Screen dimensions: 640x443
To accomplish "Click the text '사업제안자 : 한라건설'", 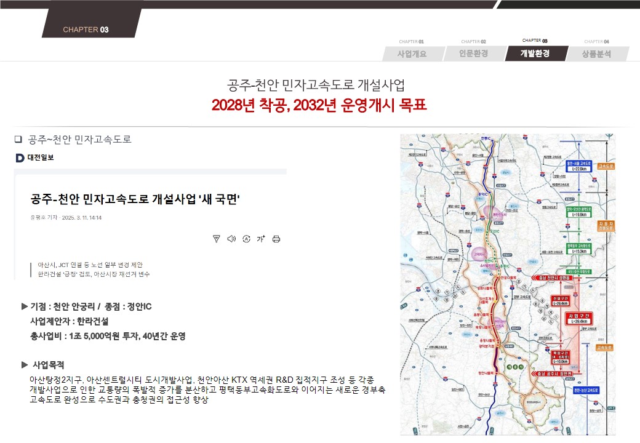I will 70,321.
